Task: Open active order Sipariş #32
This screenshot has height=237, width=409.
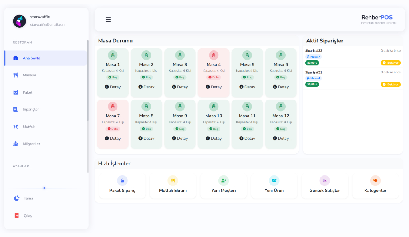Action: tap(314, 51)
